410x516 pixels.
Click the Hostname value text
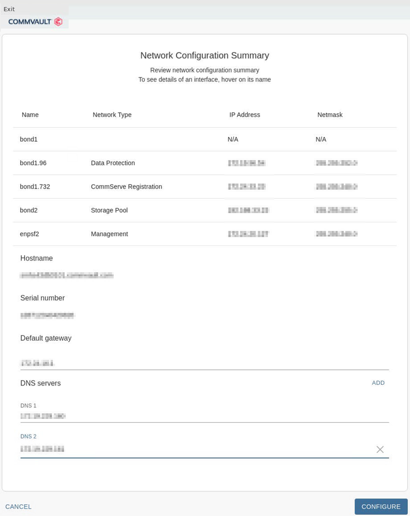(x=67, y=274)
